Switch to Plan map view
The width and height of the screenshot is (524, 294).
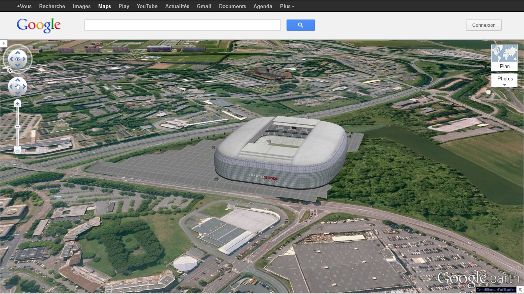504,58
